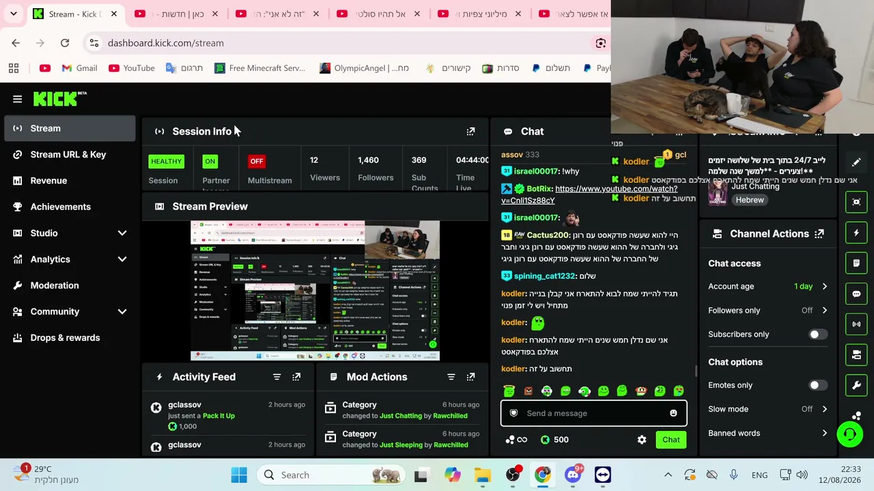This screenshot has height=491, width=874.
Task: Show hidden system tray icons
Action: (668, 475)
